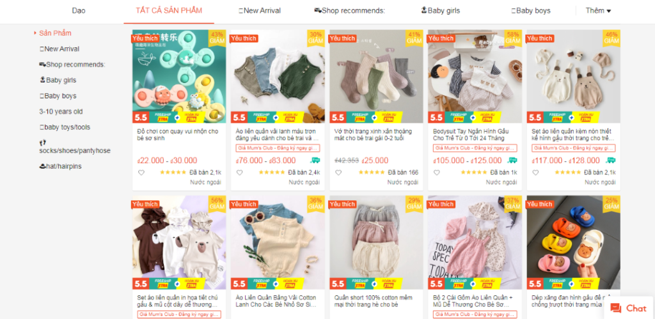This screenshot has height=319, width=655.
Task: Choose hat/hairpins sidebar category
Action: coord(60,166)
